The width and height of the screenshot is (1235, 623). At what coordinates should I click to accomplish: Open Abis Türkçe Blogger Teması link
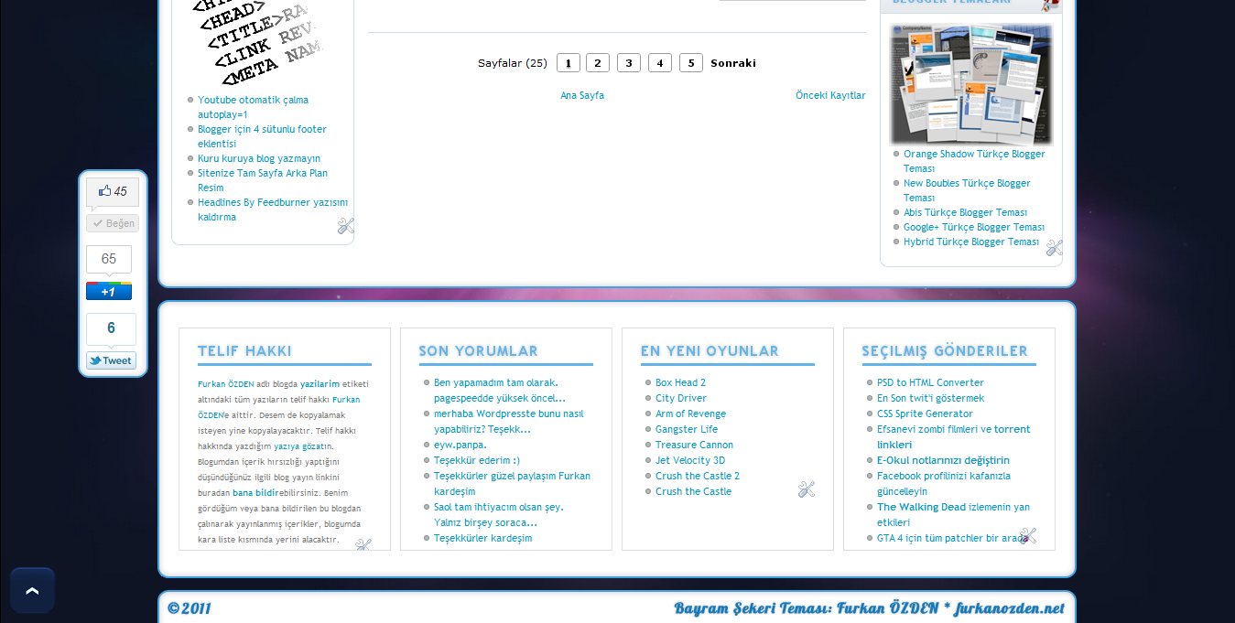tap(965, 212)
